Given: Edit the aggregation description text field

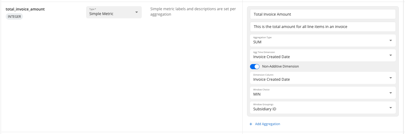Looking at the screenshot, I should click(x=323, y=27).
